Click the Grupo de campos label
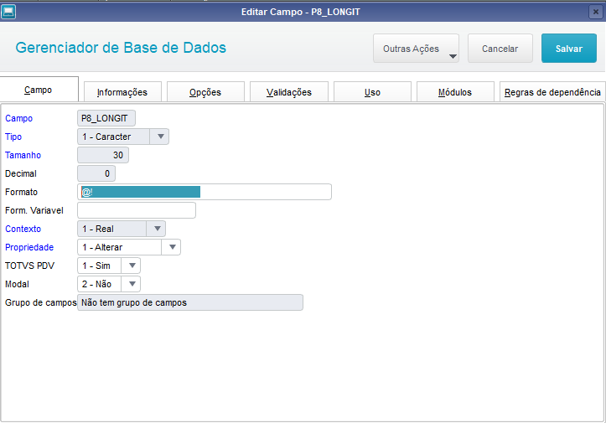The width and height of the screenshot is (606, 423). click(41, 303)
